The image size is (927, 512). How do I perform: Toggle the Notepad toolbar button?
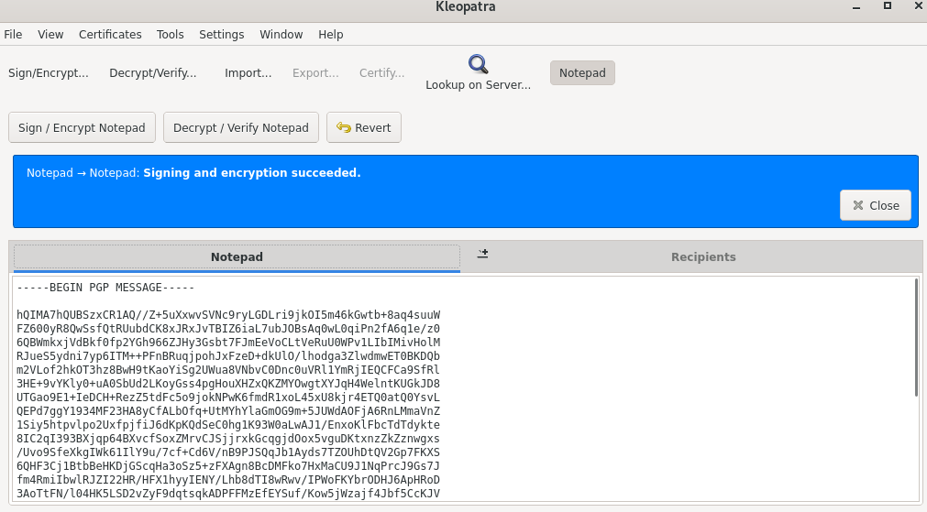tap(582, 72)
